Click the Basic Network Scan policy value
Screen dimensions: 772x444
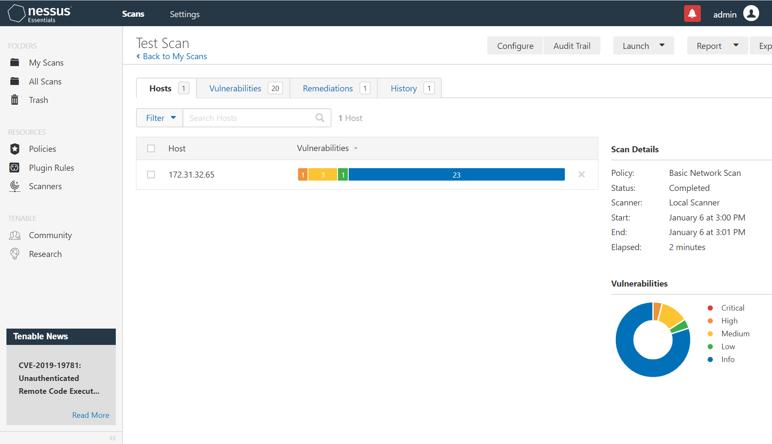[x=705, y=173]
